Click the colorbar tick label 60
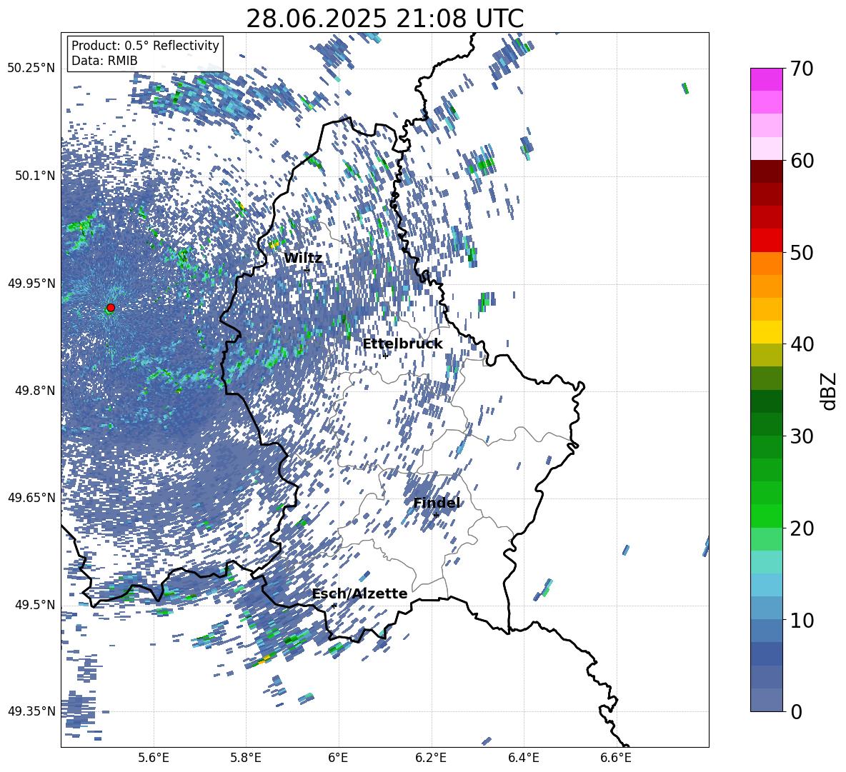This screenshot has height=772, width=846. click(802, 161)
